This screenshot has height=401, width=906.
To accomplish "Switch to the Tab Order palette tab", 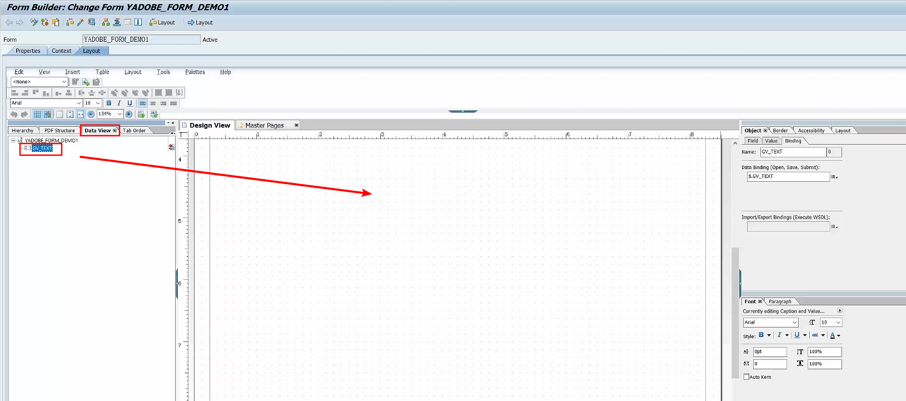I will point(134,131).
